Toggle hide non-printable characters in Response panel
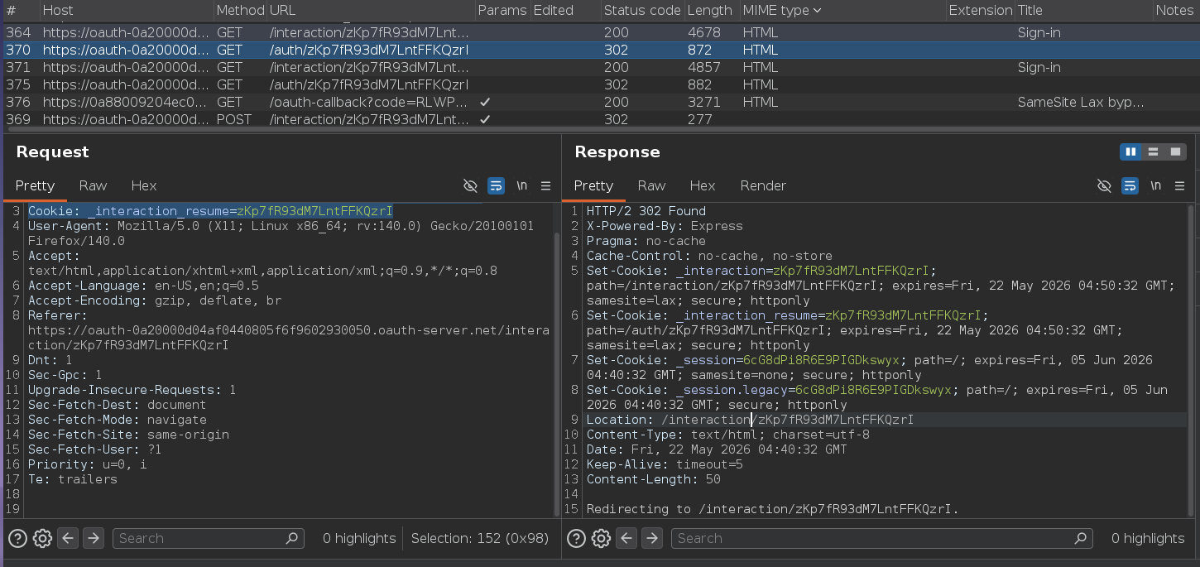The image size is (1200, 567). tap(1104, 185)
